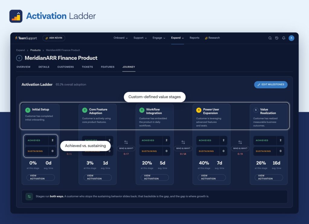
Task: Click 40% at this stage value
Action: click(x=204, y=163)
